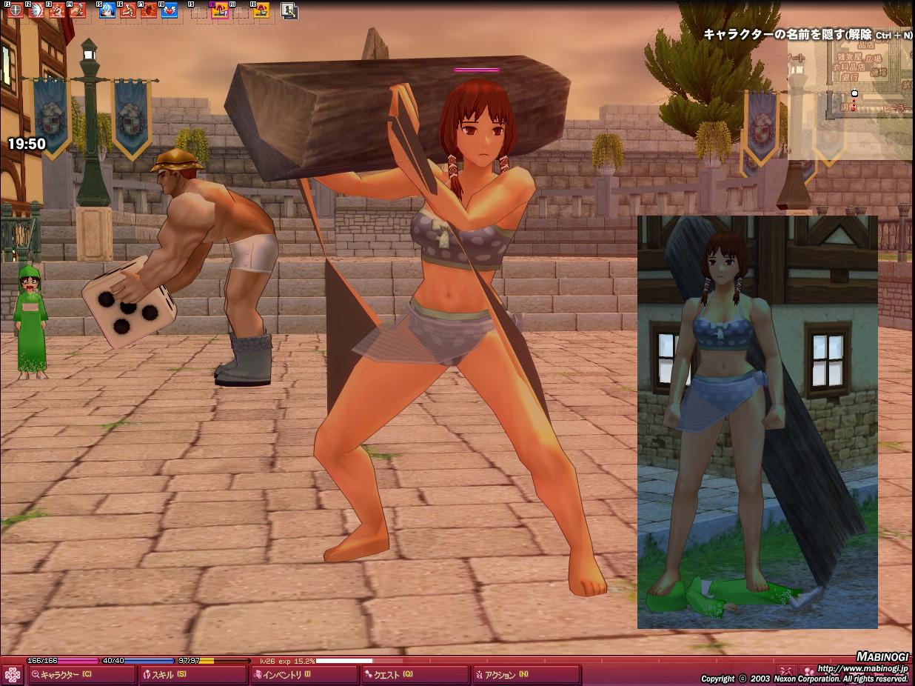Click the empty F9 hotkey slot
Image resolution: width=915 pixels, height=686 pixels.
point(199,10)
